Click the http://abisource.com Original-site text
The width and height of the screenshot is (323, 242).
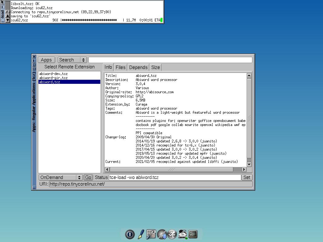pyautogui.click(x=155, y=92)
